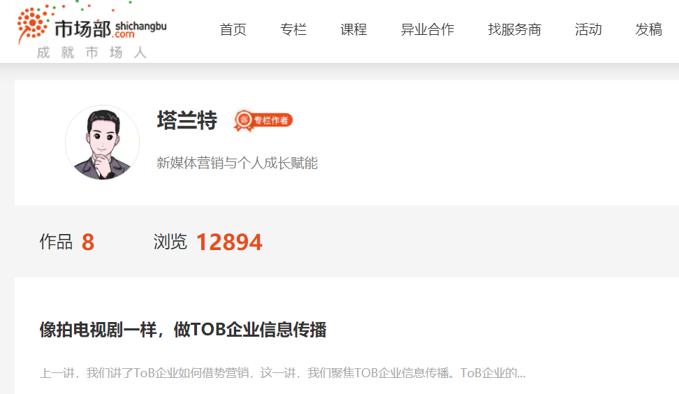This screenshot has width=679, height=394.
Task: Click the 作品 count 8
Action: pos(88,242)
